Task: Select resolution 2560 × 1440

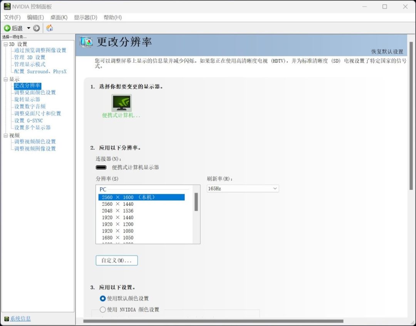Action: (141, 204)
